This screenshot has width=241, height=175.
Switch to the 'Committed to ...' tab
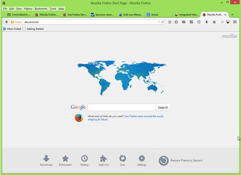pos(19,15)
